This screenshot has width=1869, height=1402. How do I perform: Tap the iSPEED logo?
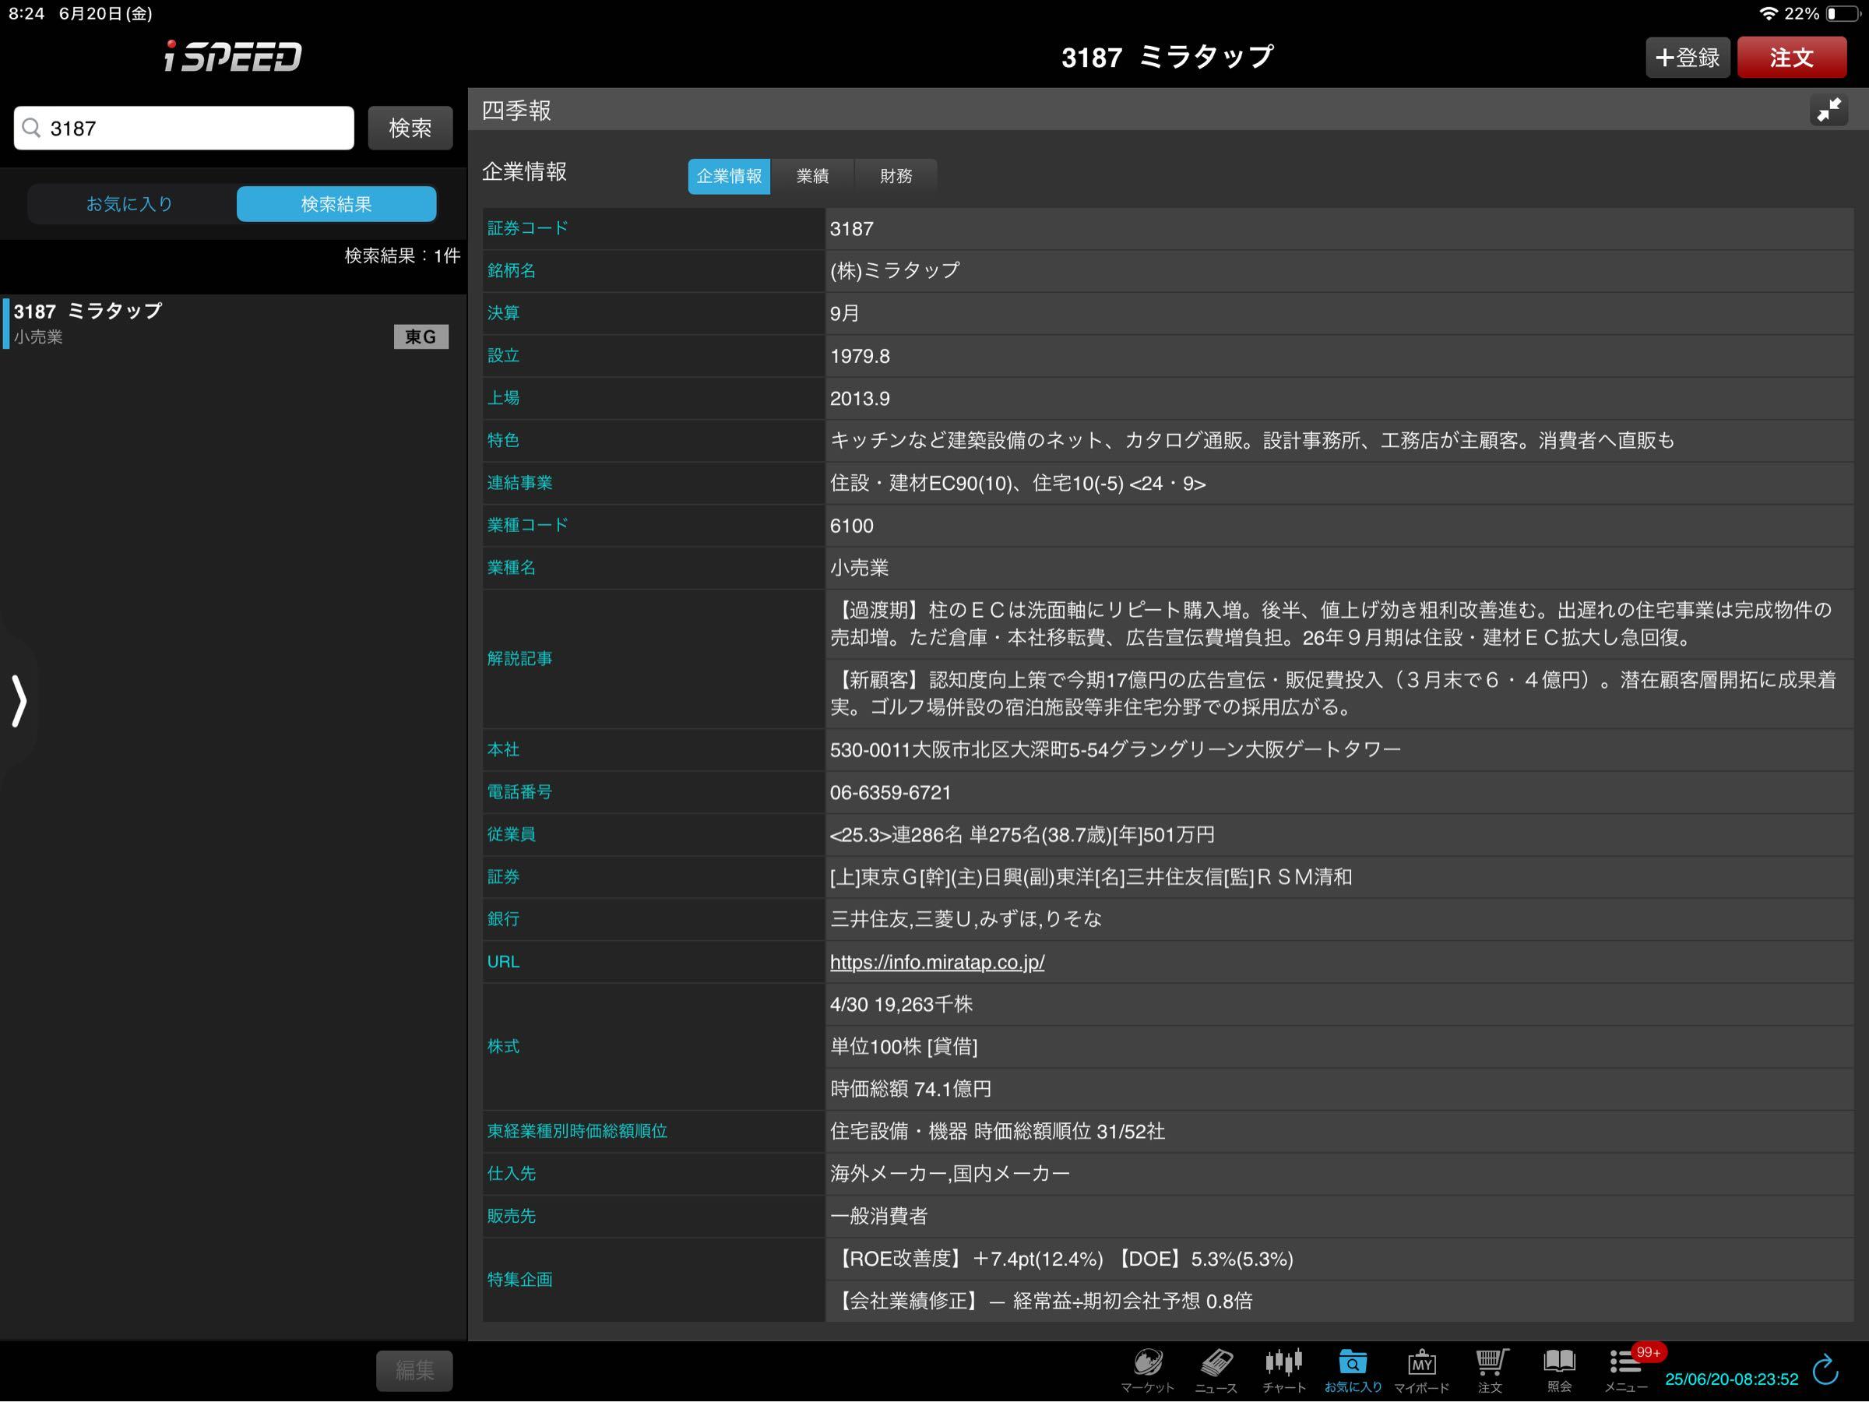(x=232, y=57)
